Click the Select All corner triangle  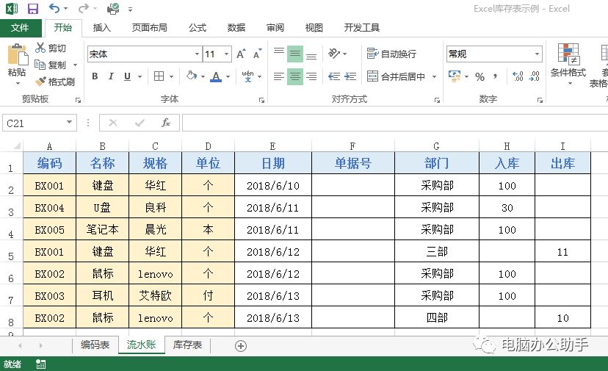coord(17,145)
